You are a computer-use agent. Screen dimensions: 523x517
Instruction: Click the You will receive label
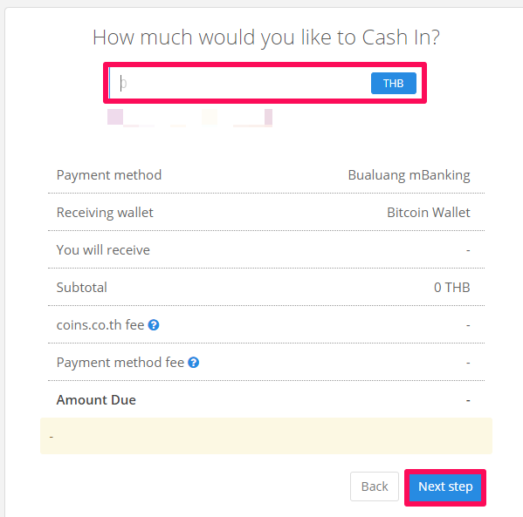click(103, 250)
